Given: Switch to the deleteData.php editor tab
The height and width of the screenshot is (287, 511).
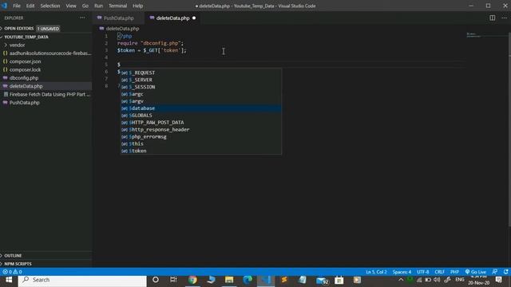Looking at the screenshot, I should (x=172, y=18).
